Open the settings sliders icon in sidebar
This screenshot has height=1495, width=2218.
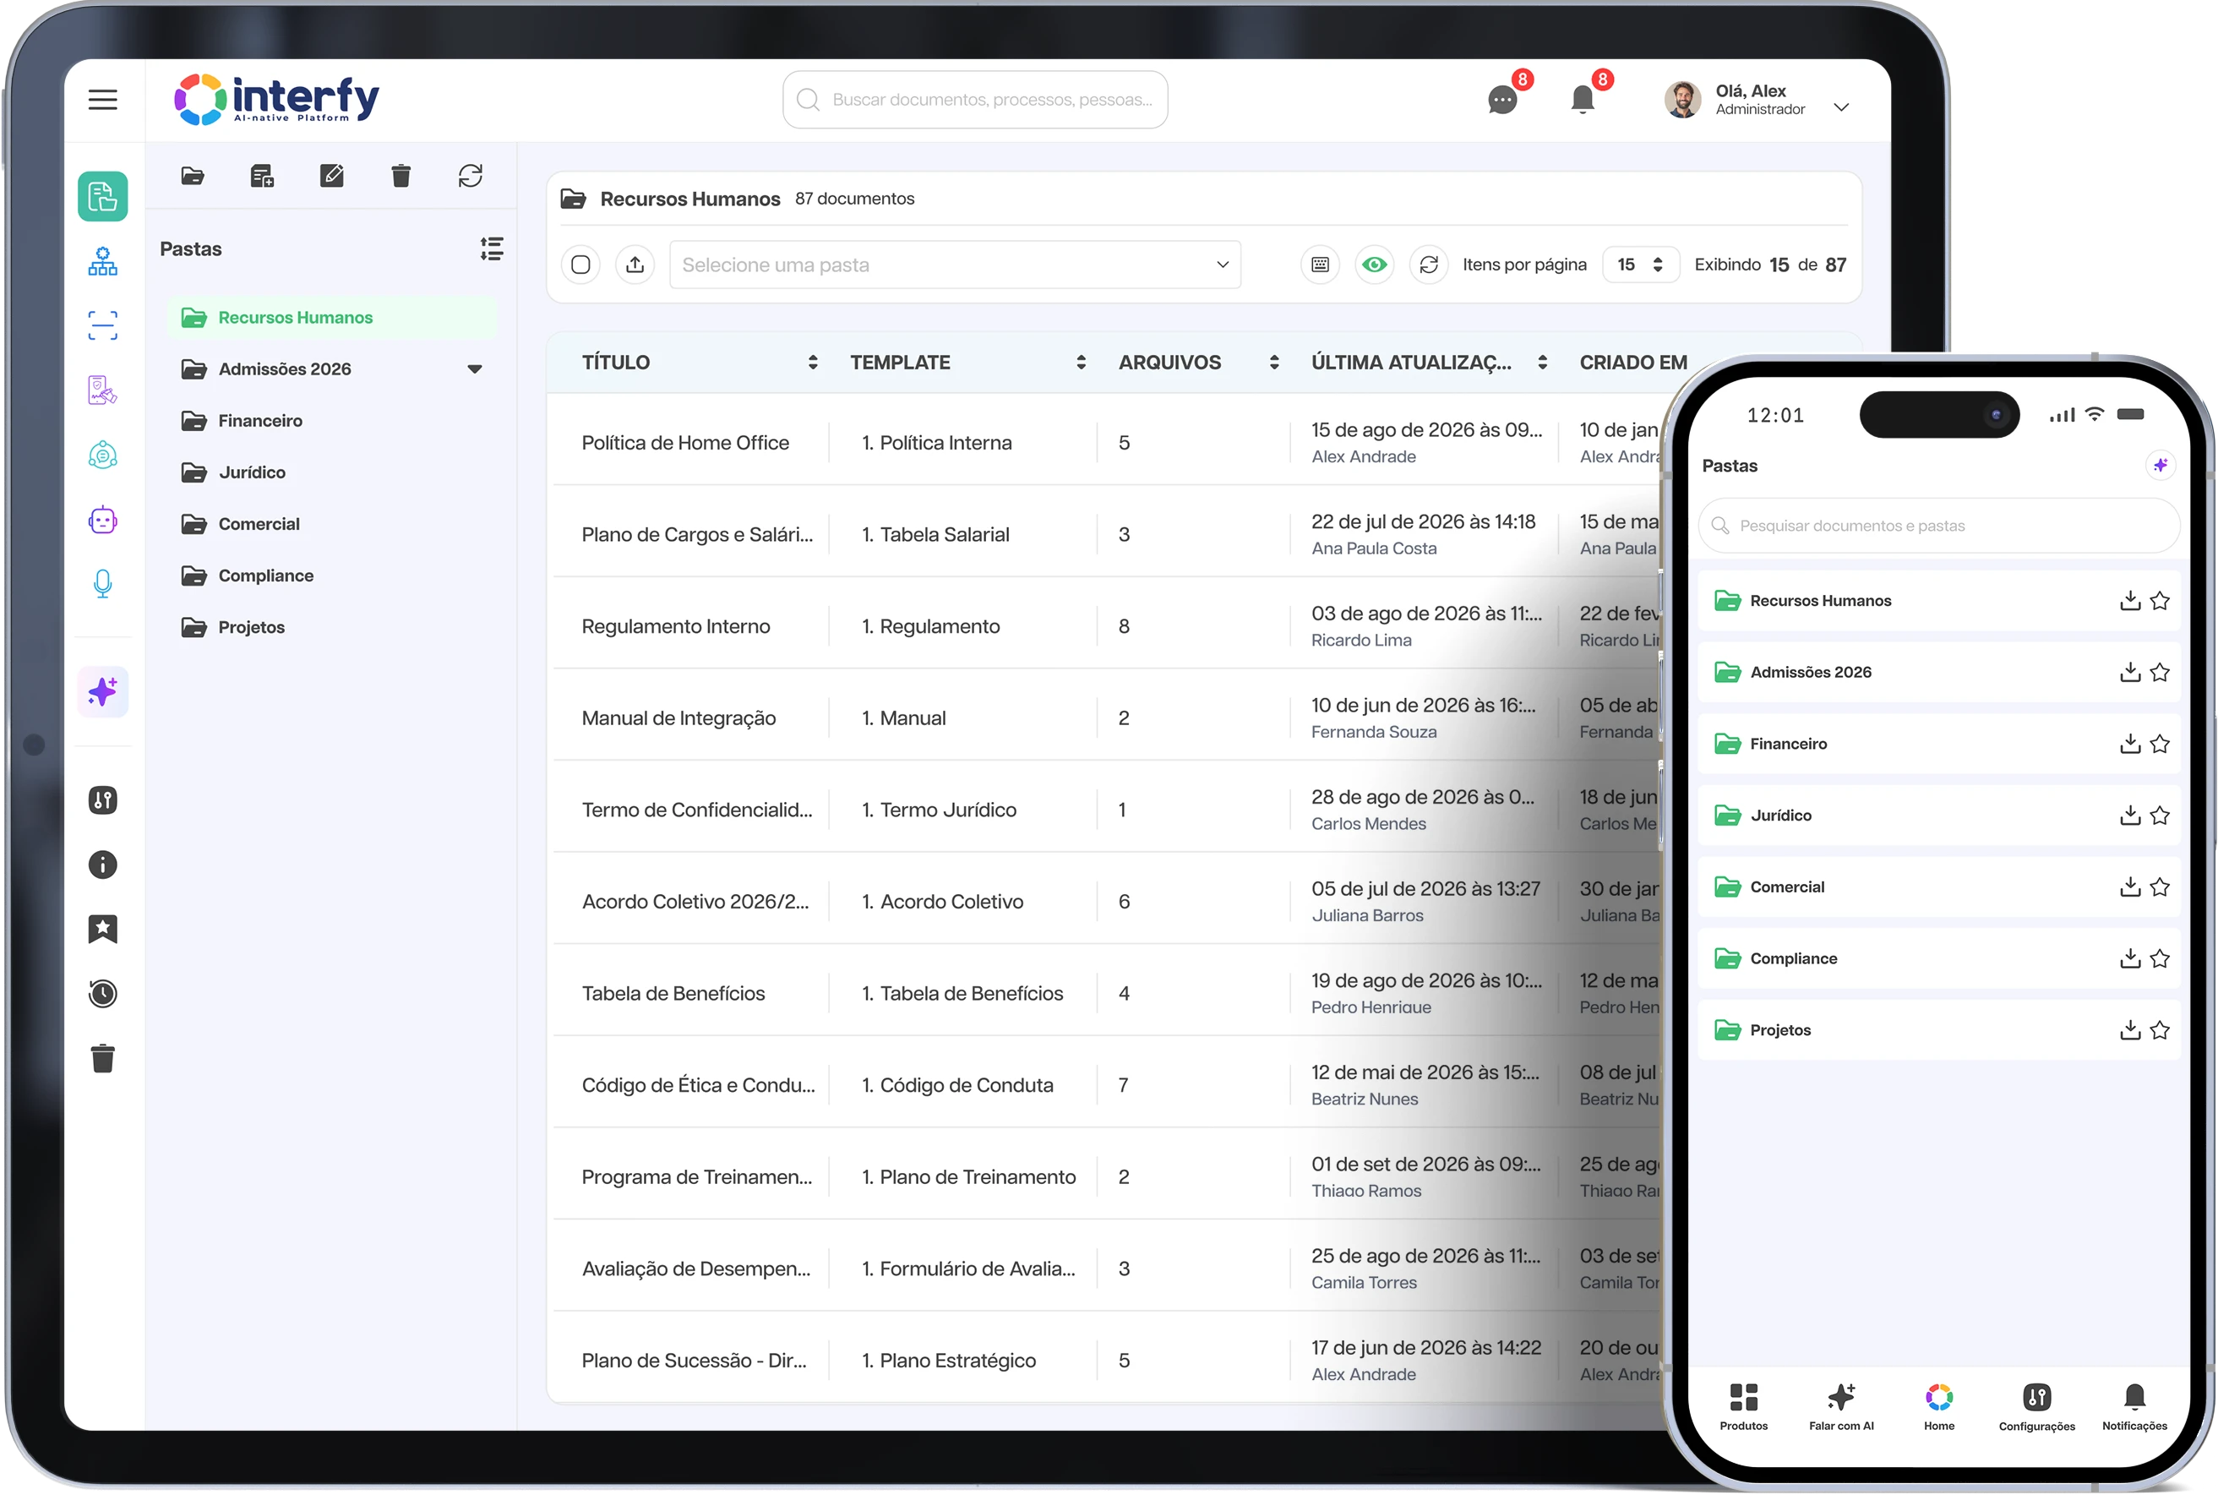[x=103, y=800]
